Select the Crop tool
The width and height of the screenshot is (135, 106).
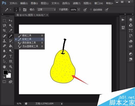tap(4, 31)
